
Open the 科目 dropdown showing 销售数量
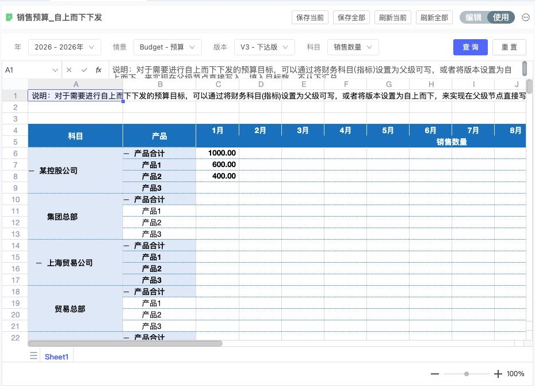tap(353, 47)
